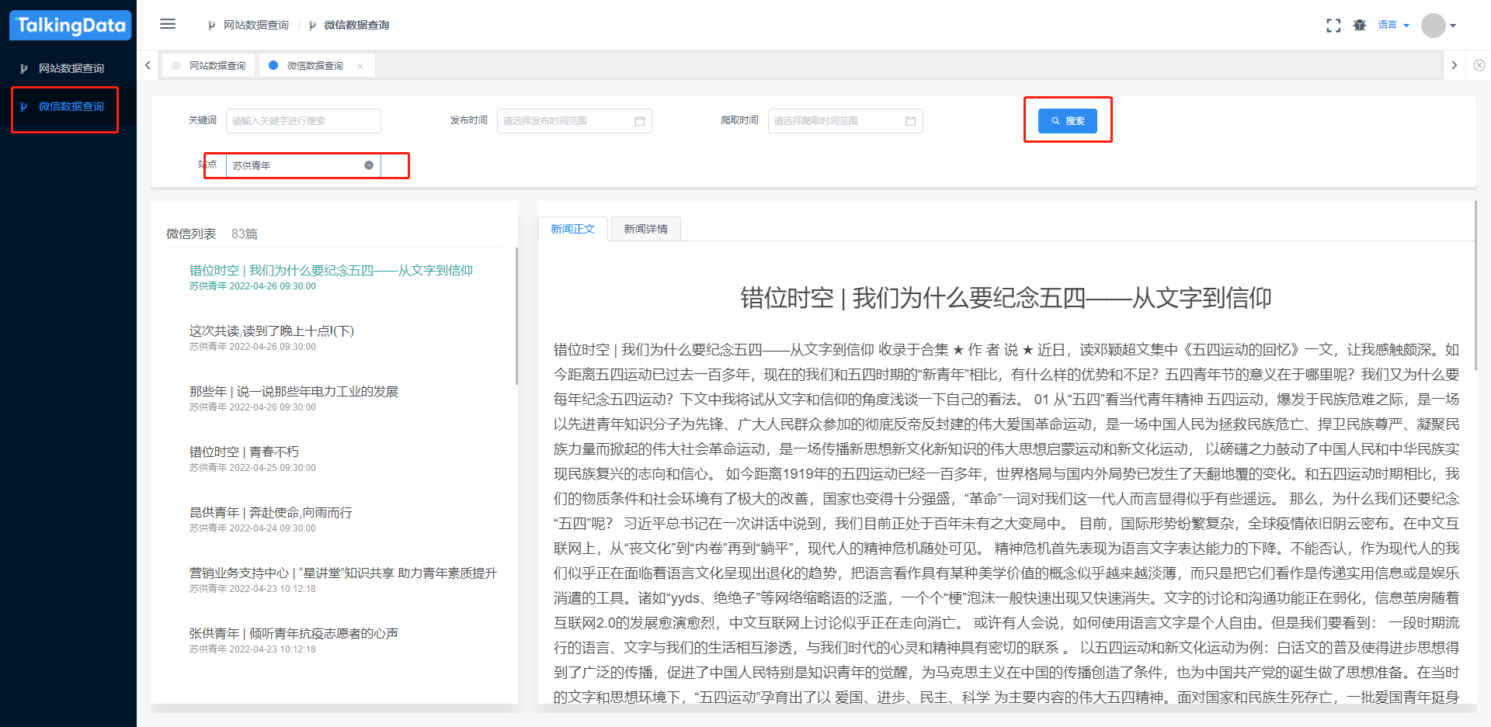The image size is (1491, 727).
Task: Open 网站数据查询 in the sidebar
Action: click(68, 68)
